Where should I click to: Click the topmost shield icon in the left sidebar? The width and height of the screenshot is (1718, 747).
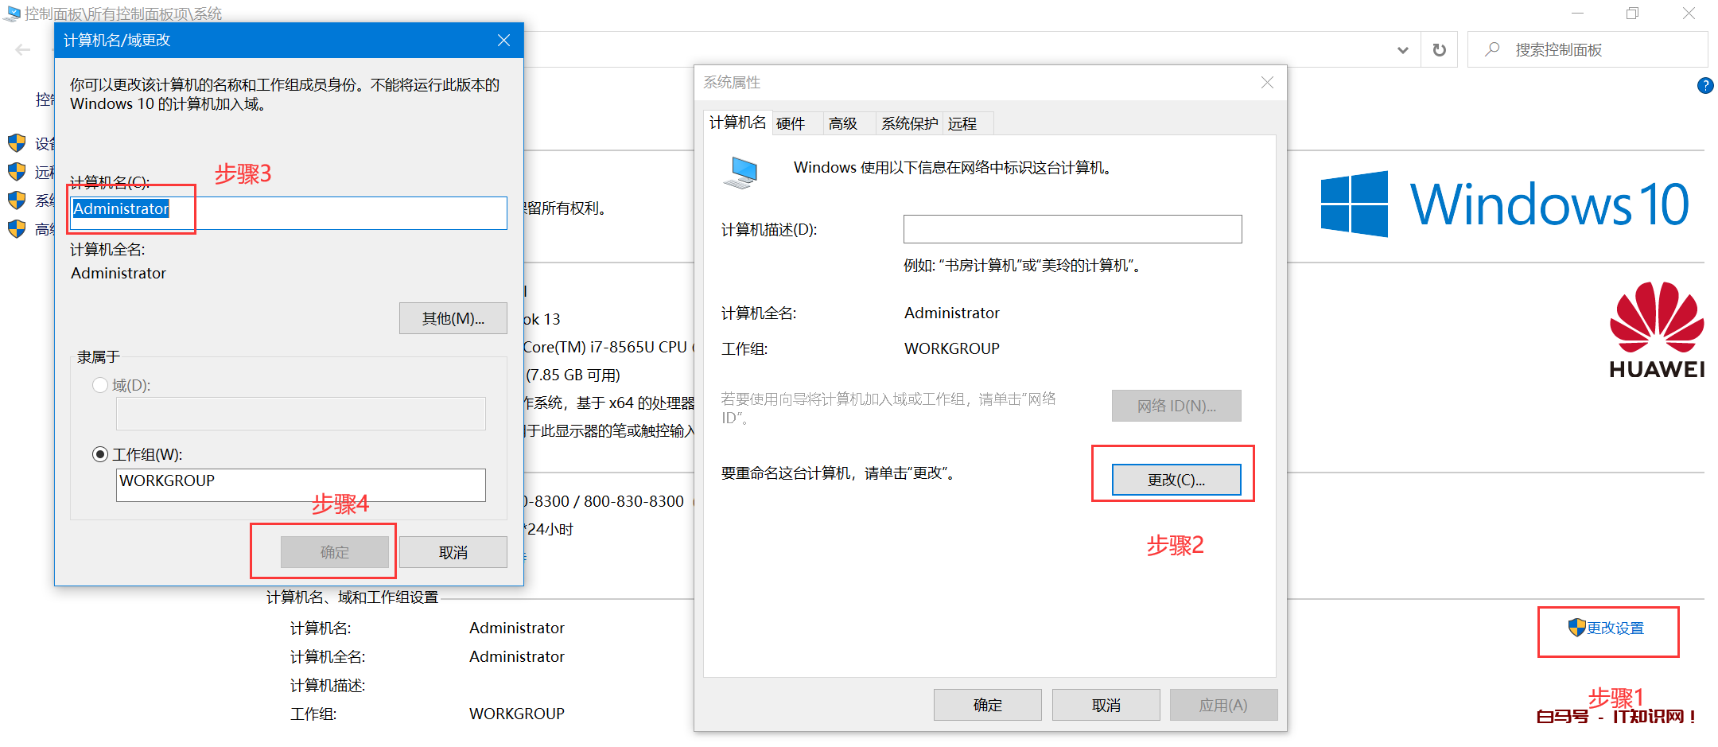click(x=17, y=143)
